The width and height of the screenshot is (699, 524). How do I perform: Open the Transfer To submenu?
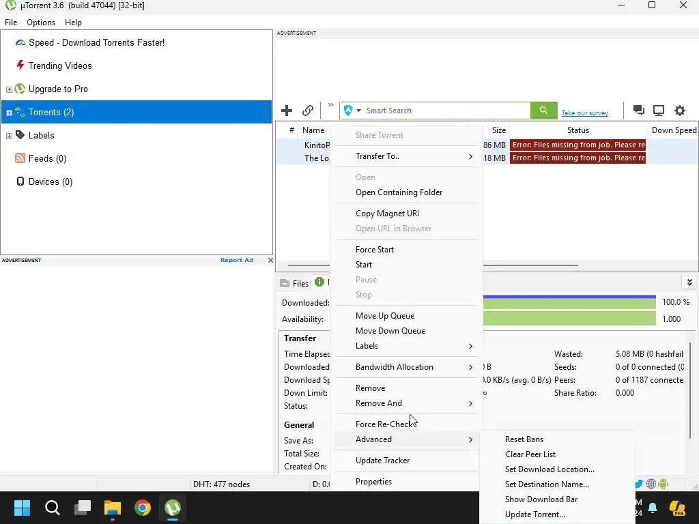click(x=408, y=156)
